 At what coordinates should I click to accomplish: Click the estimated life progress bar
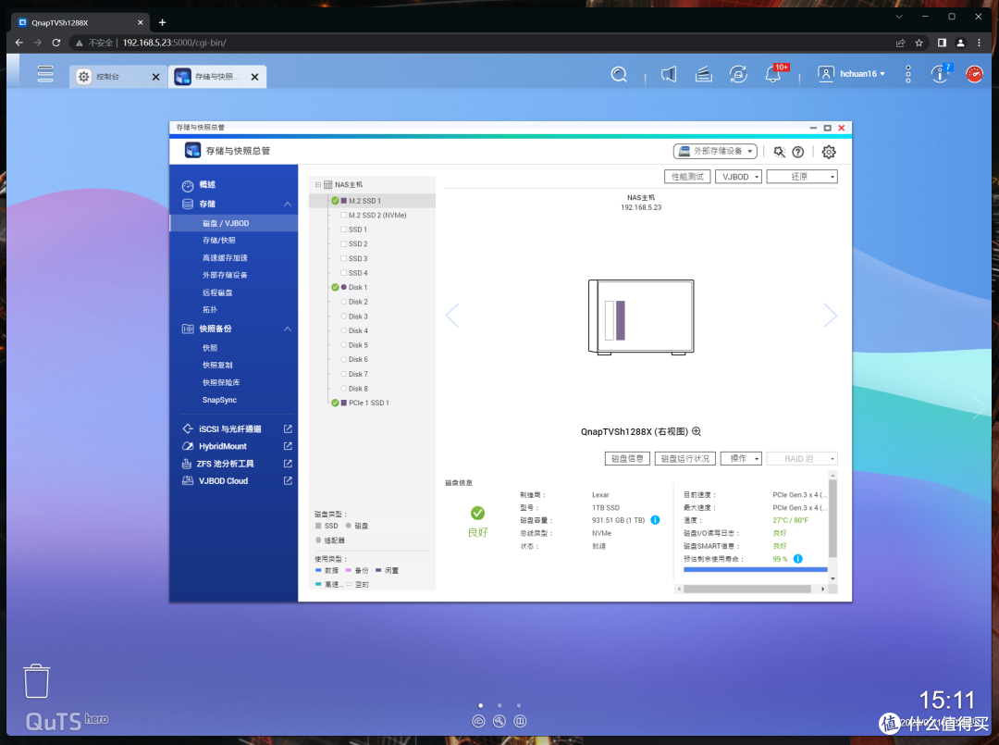tap(755, 569)
